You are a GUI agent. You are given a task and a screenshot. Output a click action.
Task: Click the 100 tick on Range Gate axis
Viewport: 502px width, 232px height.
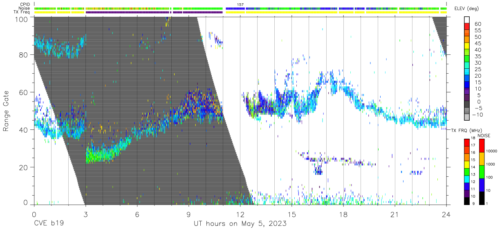point(21,19)
